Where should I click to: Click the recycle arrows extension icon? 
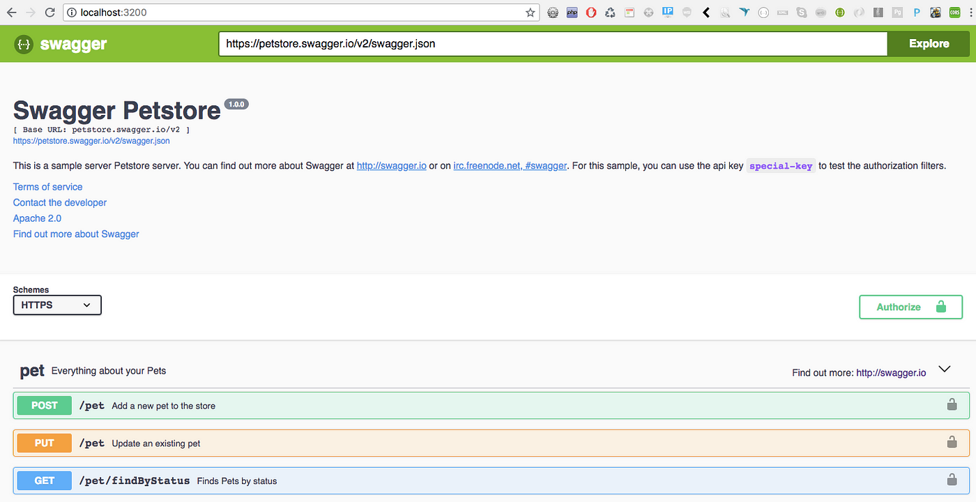pos(610,13)
